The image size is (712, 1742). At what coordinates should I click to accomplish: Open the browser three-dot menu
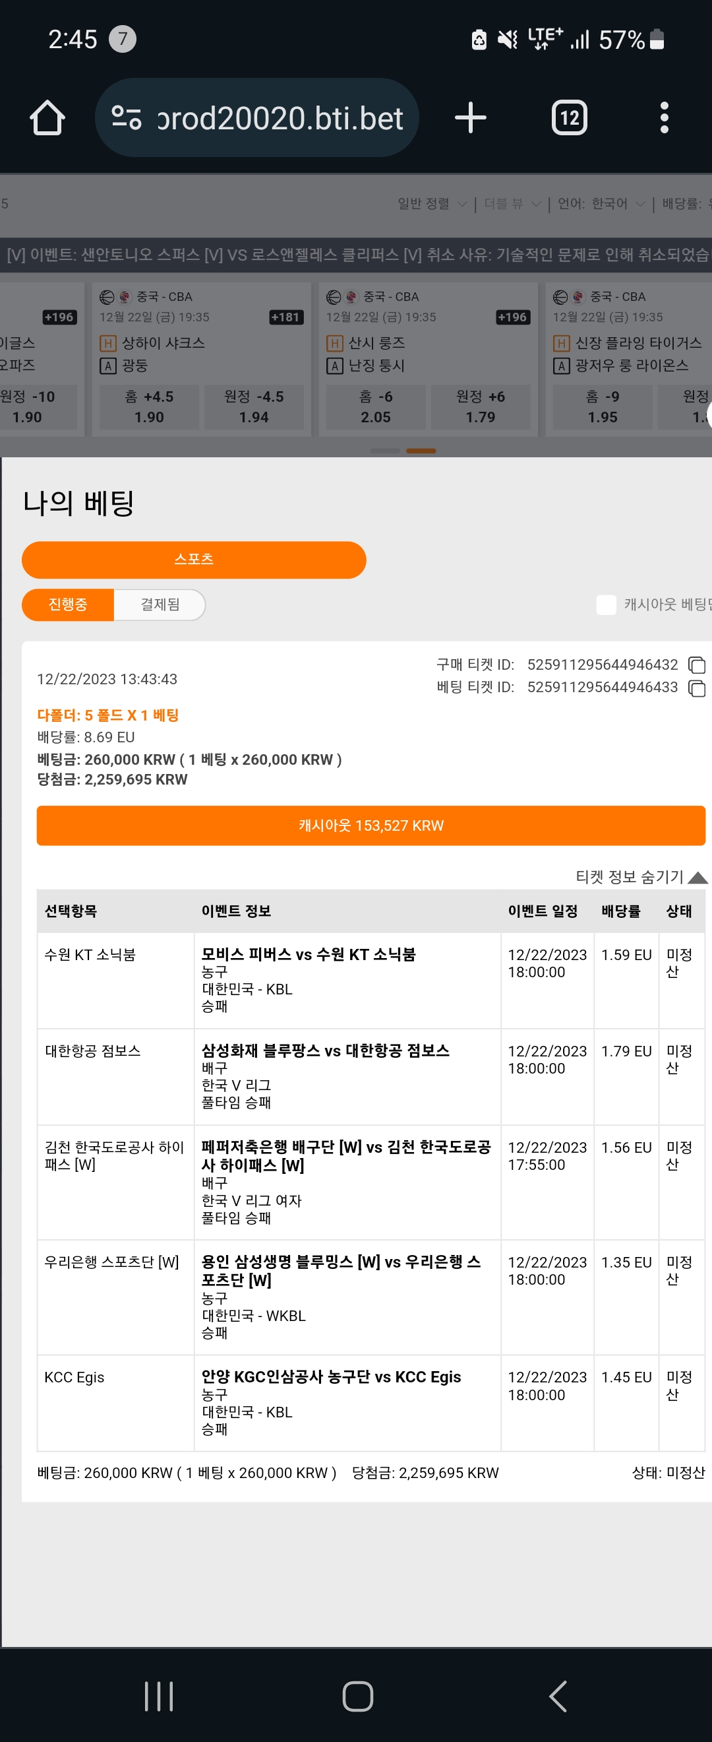coord(664,117)
